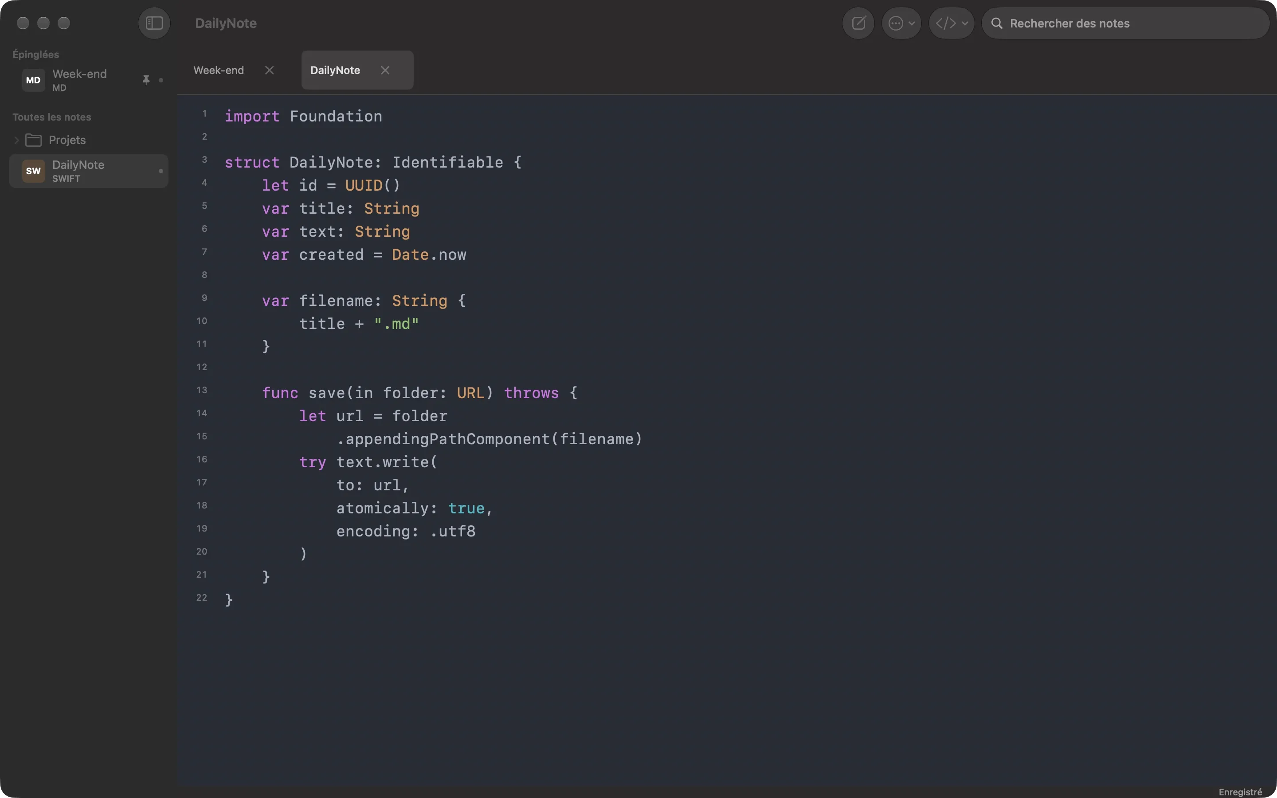This screenshot has width=1277, height=798.
Task: Focus the Rechercher des notes search field
Action: tap(1125, 23)
